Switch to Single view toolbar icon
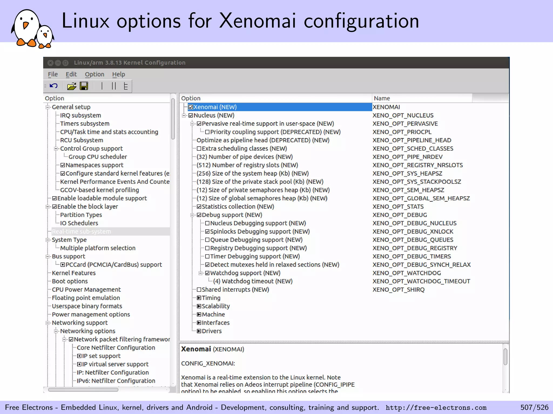The height and width of the screenshot is (414, 553). tap(102, 86)
